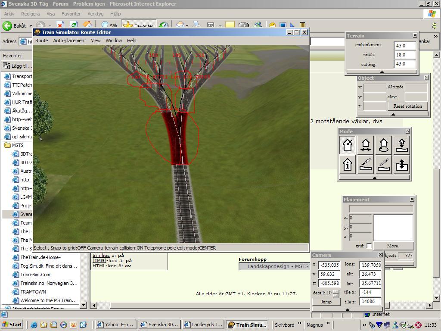
Task: Open the Forumhopp Landskapsdesign dropdown
Action: tap(274, 266)
